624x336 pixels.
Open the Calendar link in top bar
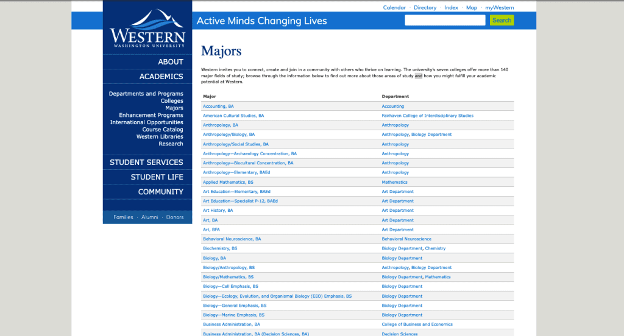point(394,8)
